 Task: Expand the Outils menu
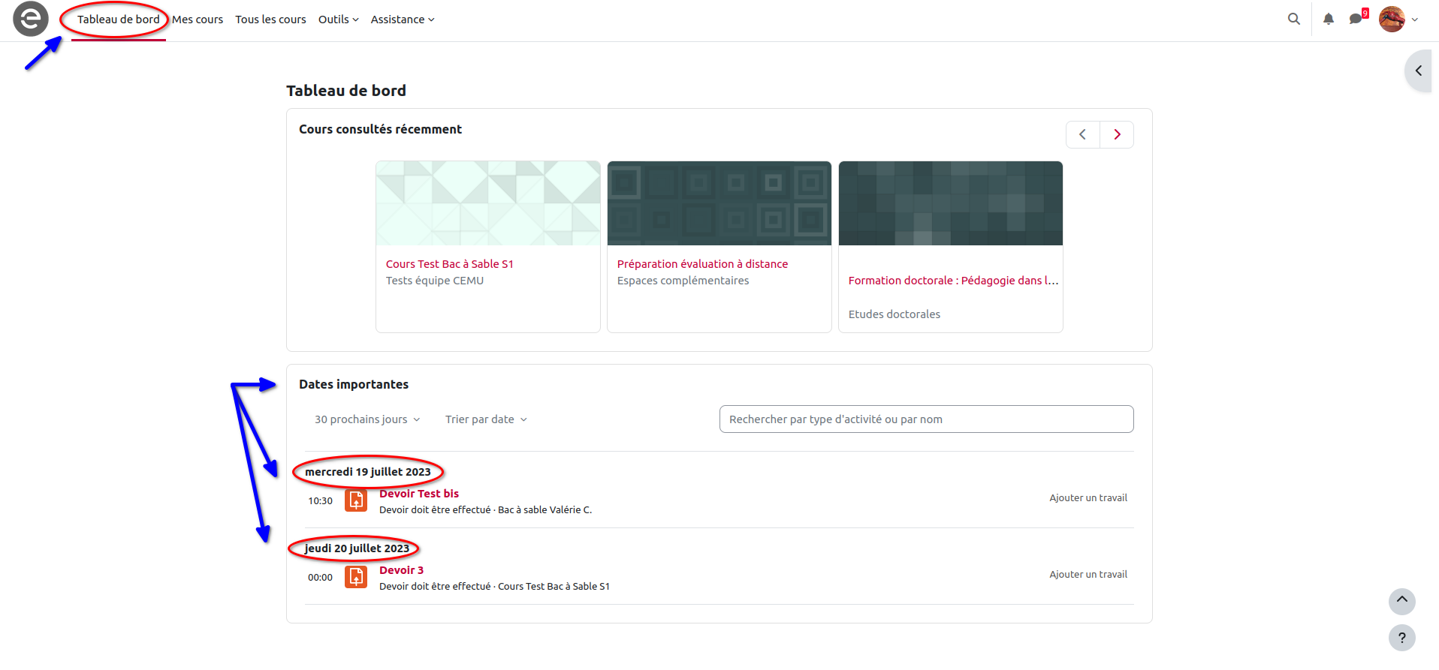[x=338, y=20]
